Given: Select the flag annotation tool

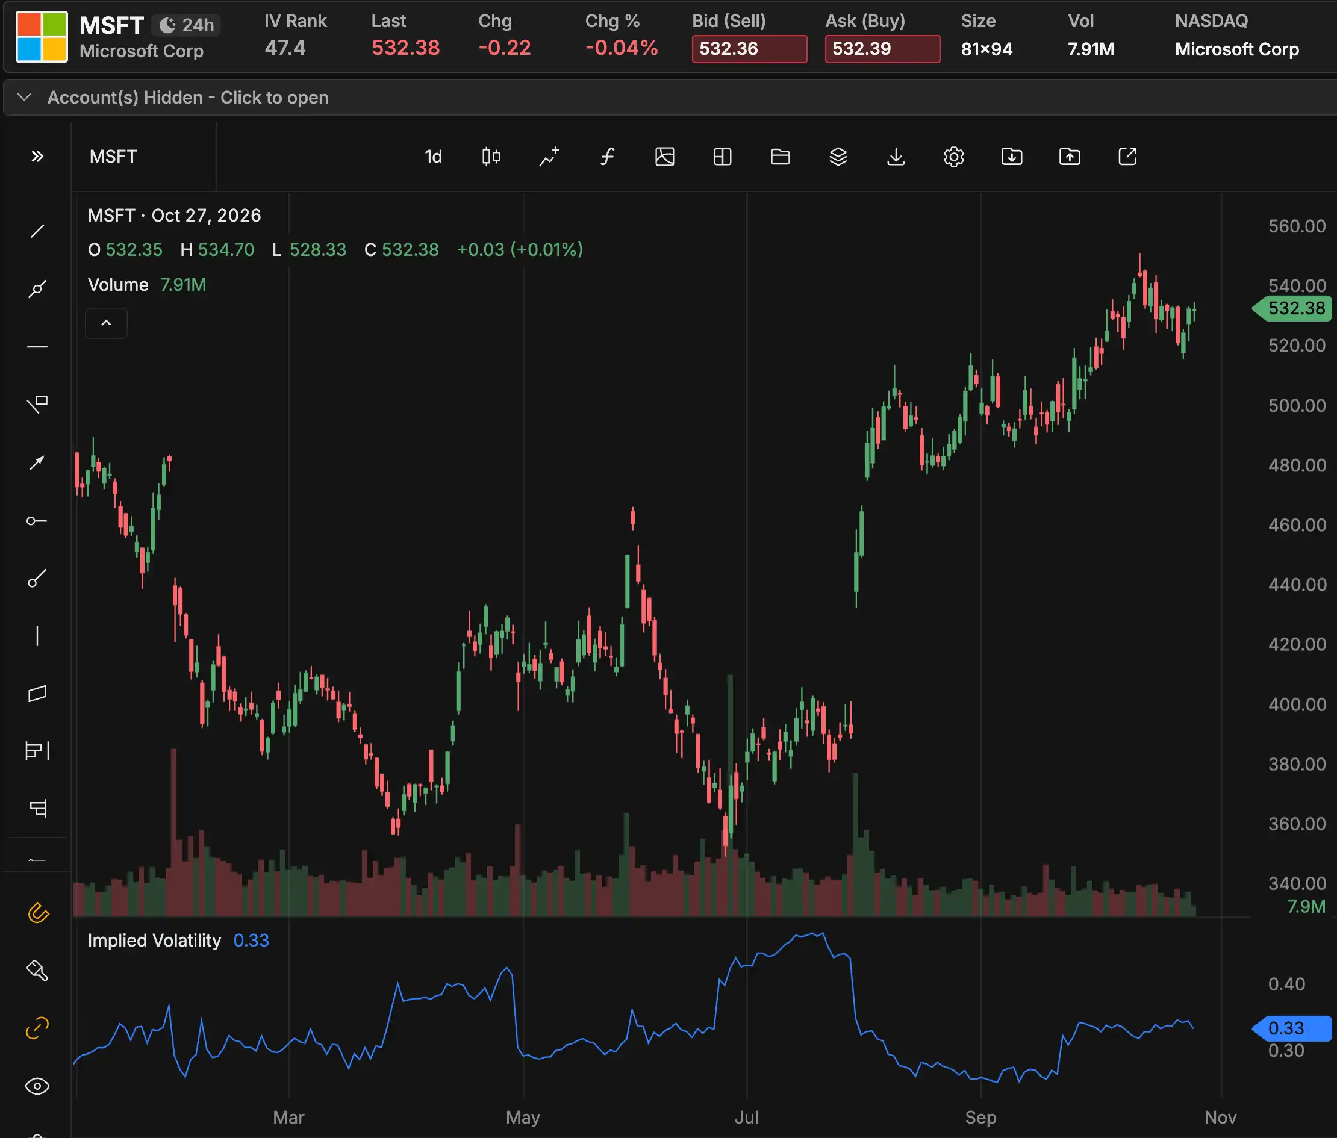Looking at the screenshot, I should pyautogui.click(x=37, y=405).
